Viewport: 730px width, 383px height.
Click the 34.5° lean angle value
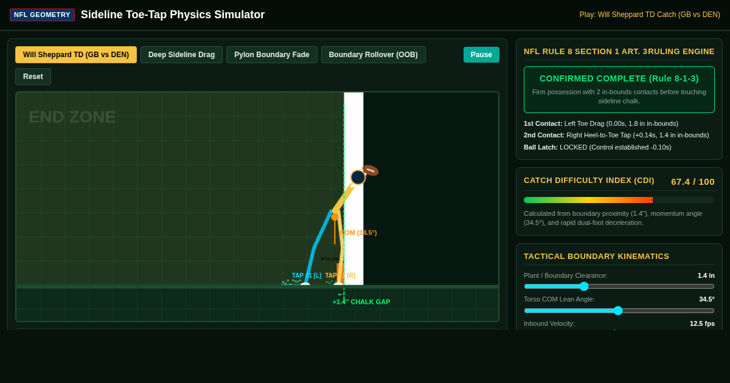pyautogui.click(x=707, y=299)
